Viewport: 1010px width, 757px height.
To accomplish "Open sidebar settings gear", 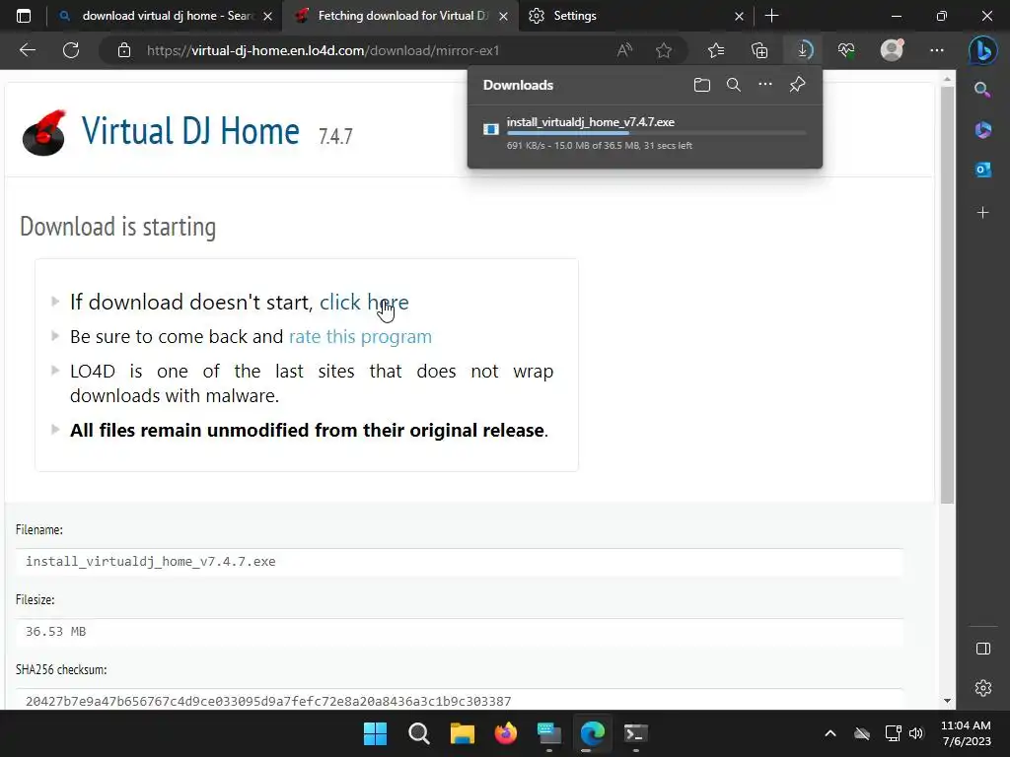I will 983,688.
